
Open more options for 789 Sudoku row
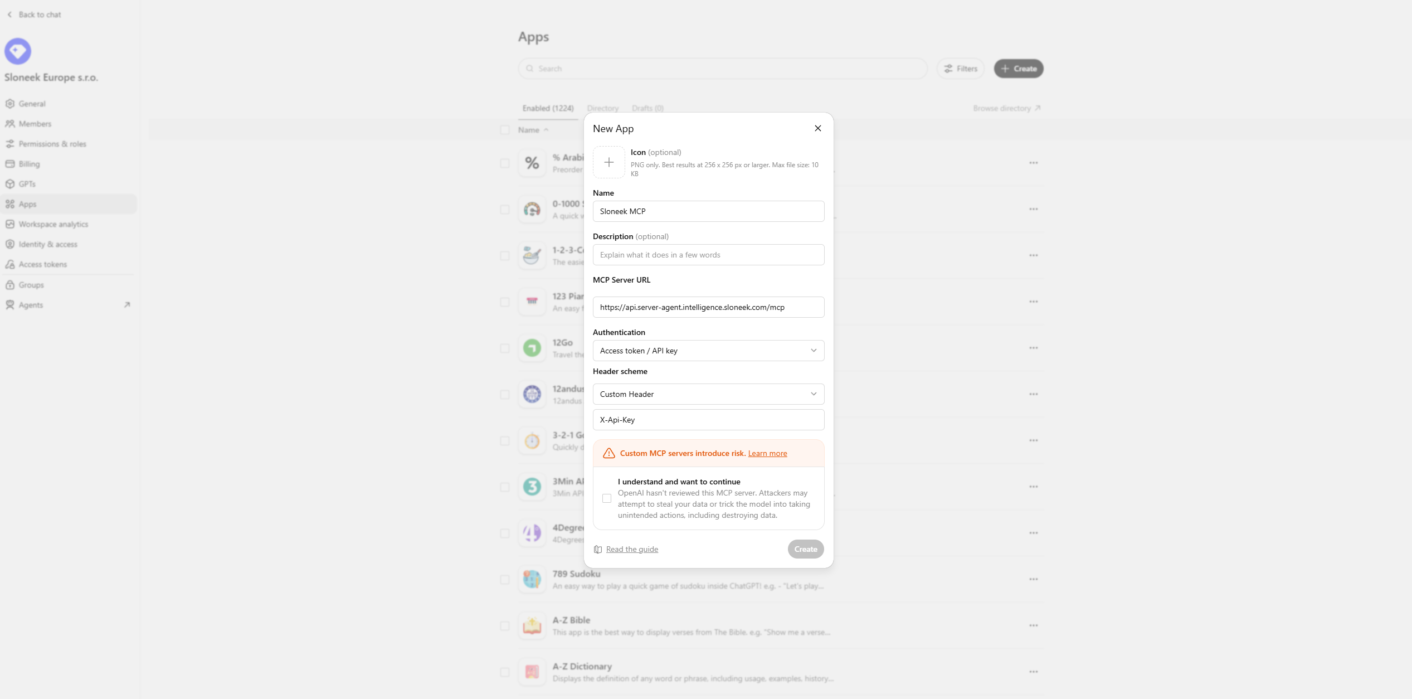click(x=1034, y=579)
